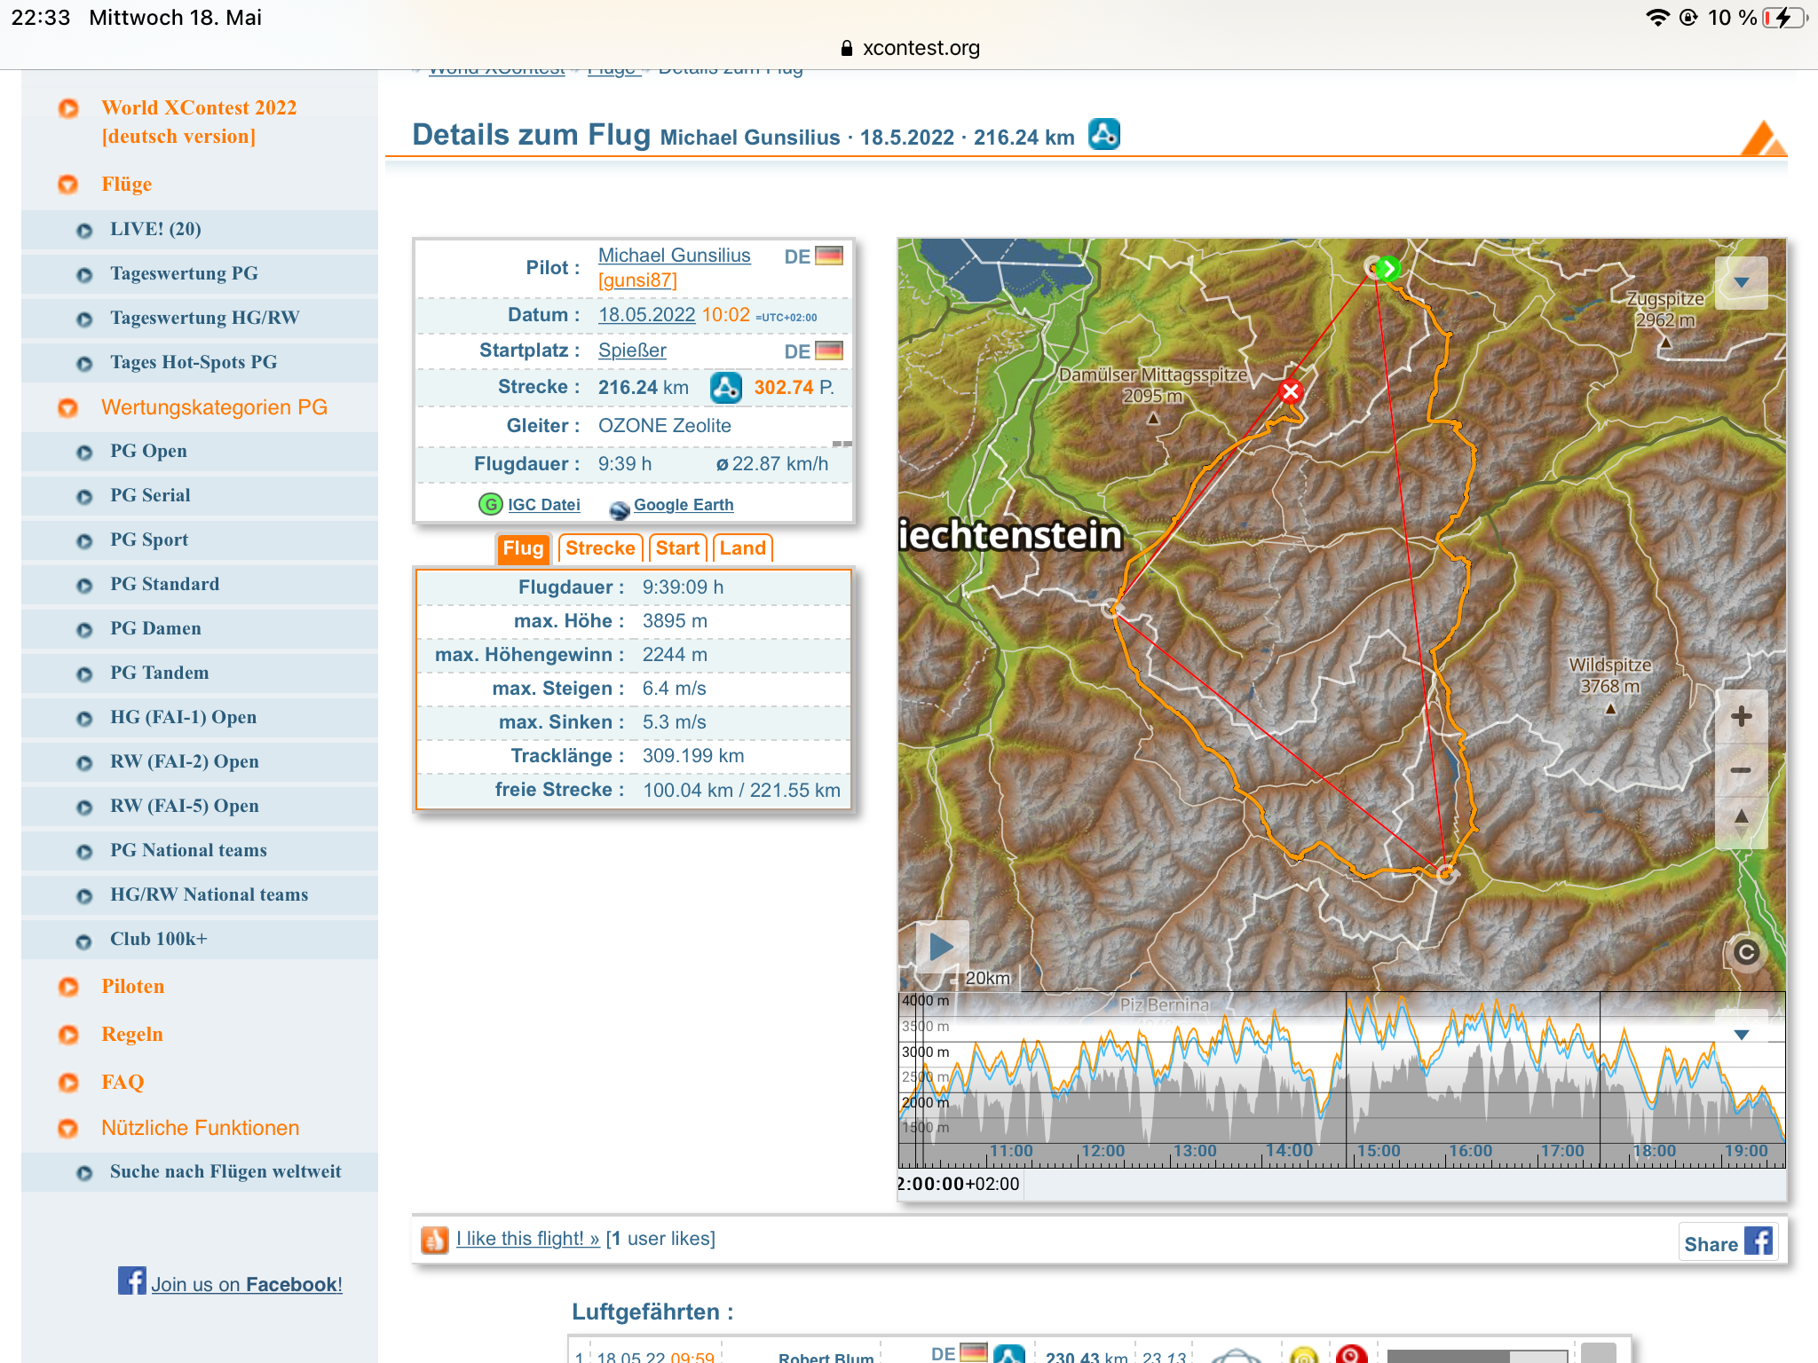Click the map zoom in plus button

tap(1741, 717)
